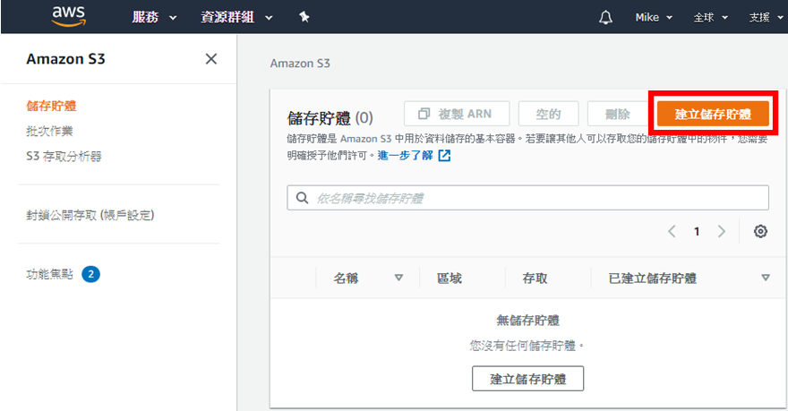
Task: Open the table settings gear icon
Action: (760, 231)
